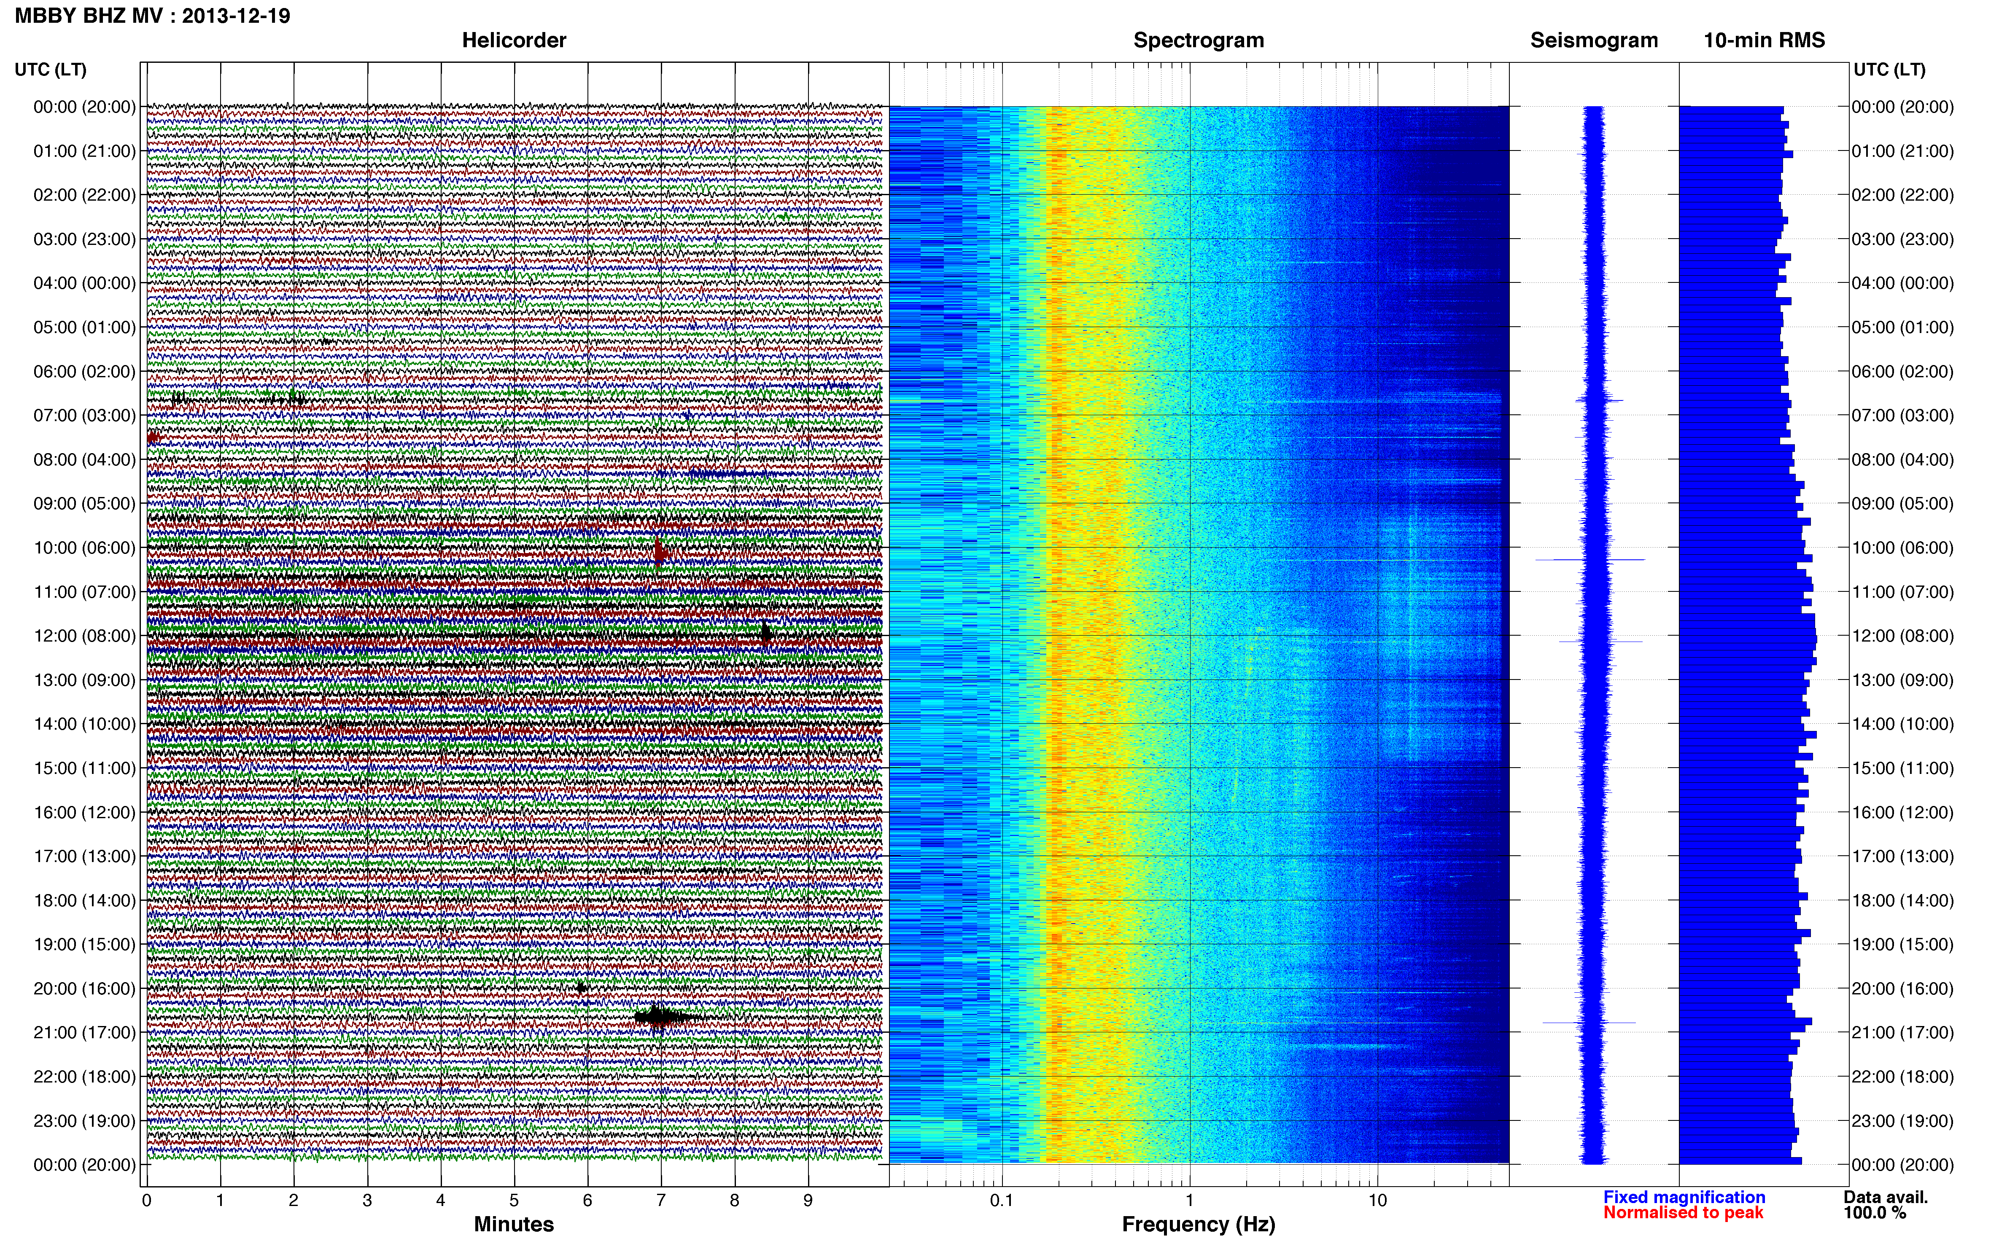Click the right '06:00 (02:00)' time label
Image resolution: width=1999 pixels, height=1249 pixels.
tap(1902, 372)
